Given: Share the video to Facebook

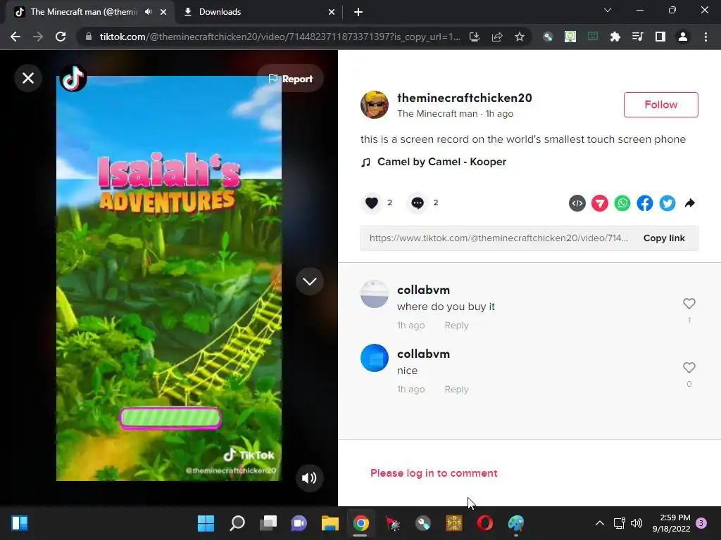Looking at the screenshot, I should (x=645, y=203).
